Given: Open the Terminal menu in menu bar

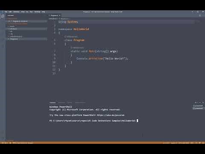Looking at the screenshot, I should coord(37,12).
